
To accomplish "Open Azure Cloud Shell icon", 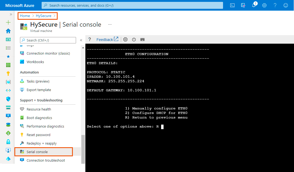I will [x=232, y=5].
